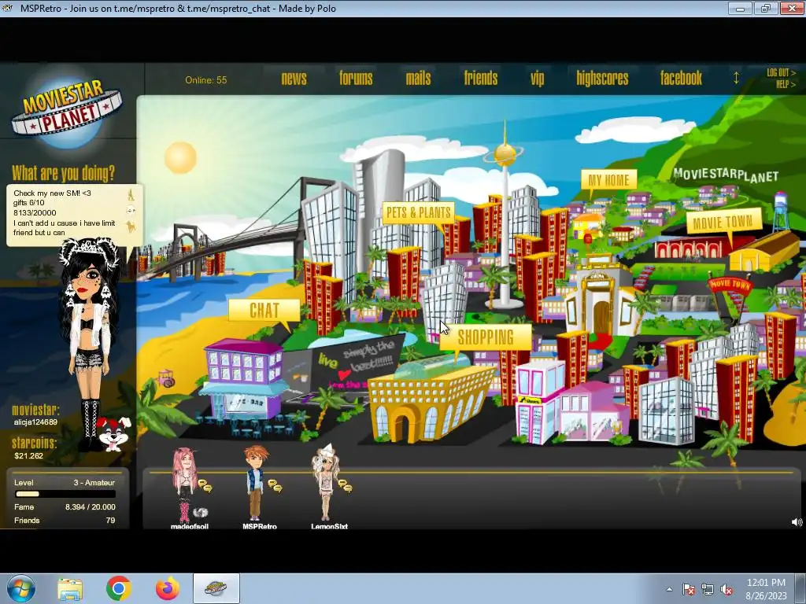Click level text "3 - Amateur"
This screenshot has width=806, height=604.
point(94,483)
